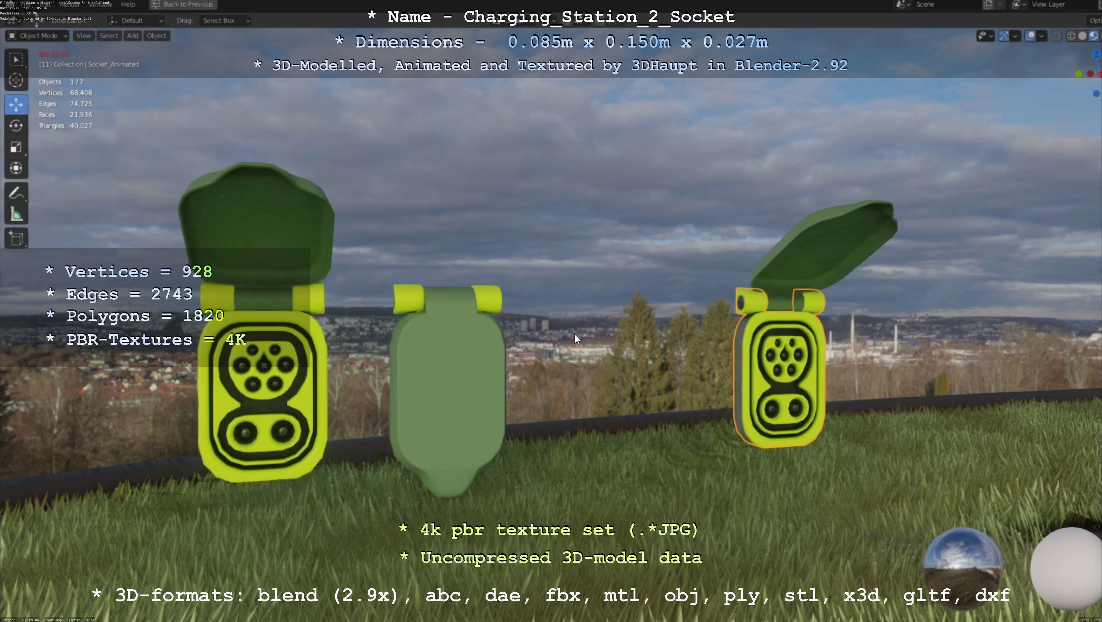Click the Objects 1 / 7 statistic
This screenshot has width=1102, height=622.
pyautogui.click(x=61, y=82)
